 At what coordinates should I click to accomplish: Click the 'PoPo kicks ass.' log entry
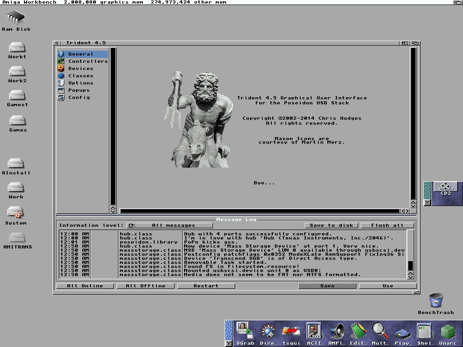pos(211,242)
